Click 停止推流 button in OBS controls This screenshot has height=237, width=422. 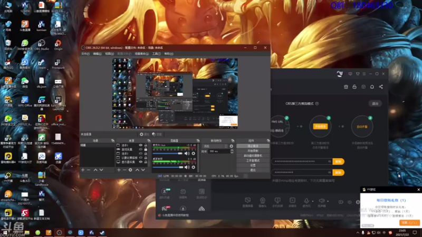(x=253, y=146)
